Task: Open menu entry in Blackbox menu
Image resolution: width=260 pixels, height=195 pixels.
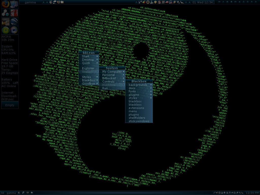Action: pos(139,111)
